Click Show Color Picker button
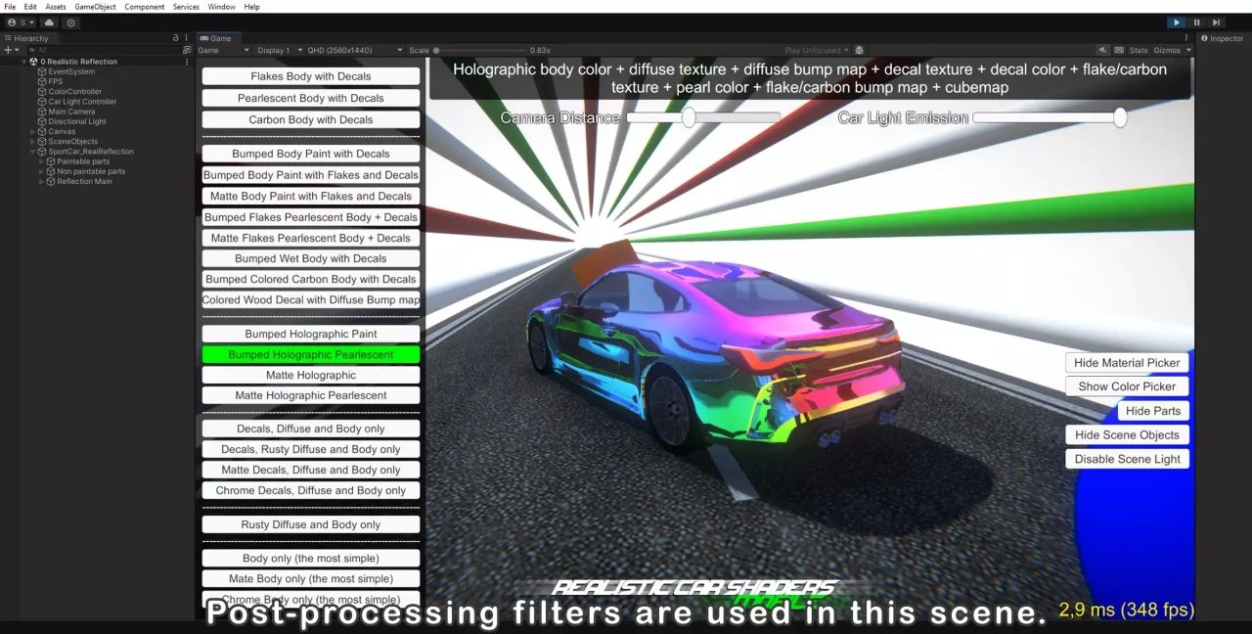 1127,386
